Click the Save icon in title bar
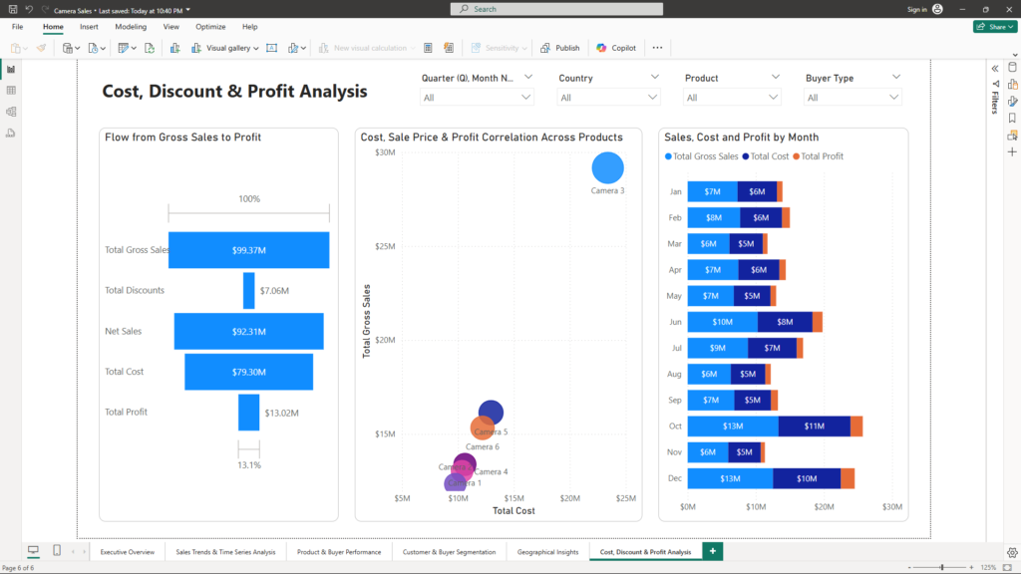The image size is (1021, 574). click(x=12, y=9)
